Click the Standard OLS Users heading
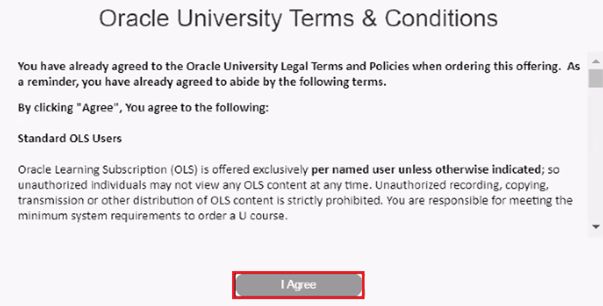 (69, 139)
